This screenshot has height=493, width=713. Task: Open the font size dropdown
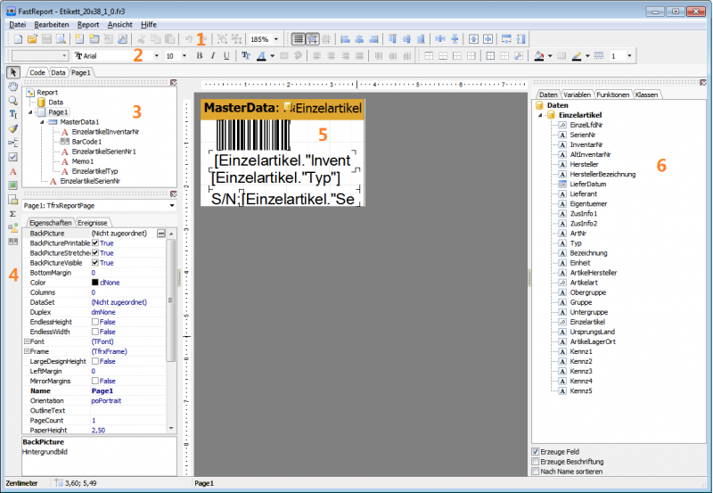pos(184,55)
